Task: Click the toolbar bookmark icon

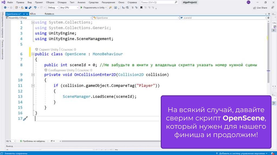Action: click(x=141, y=8)
